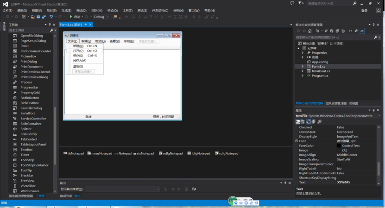
Task: Click the 搜索工具箱 search field
Action: (x=29, y=30)
